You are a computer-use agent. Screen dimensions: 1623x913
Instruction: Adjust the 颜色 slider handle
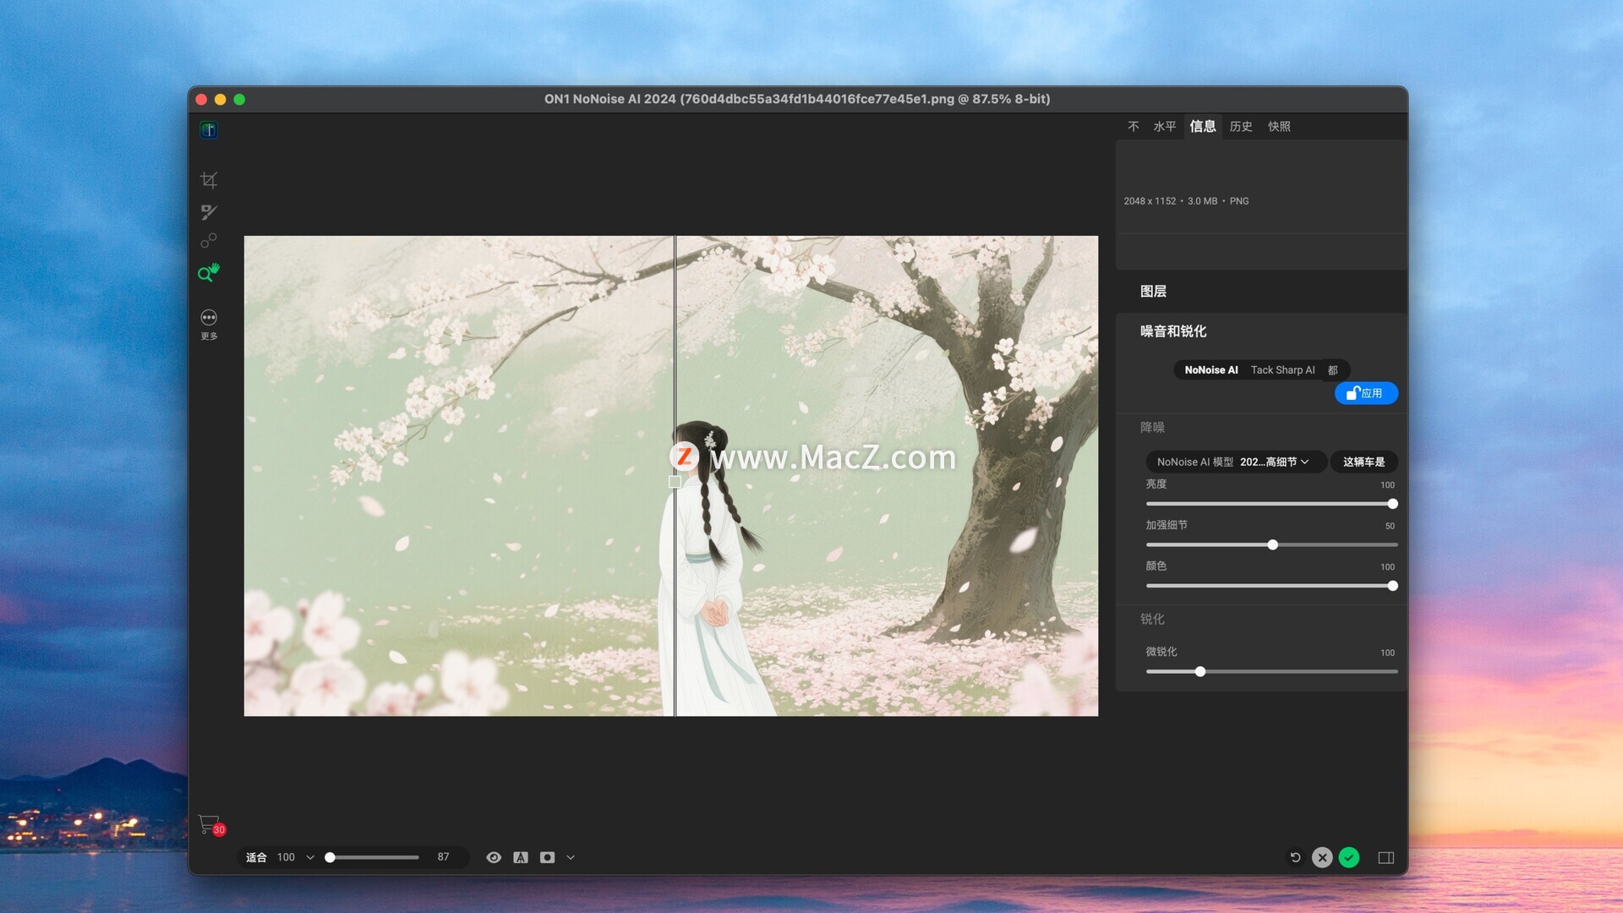pos(1392,586)
